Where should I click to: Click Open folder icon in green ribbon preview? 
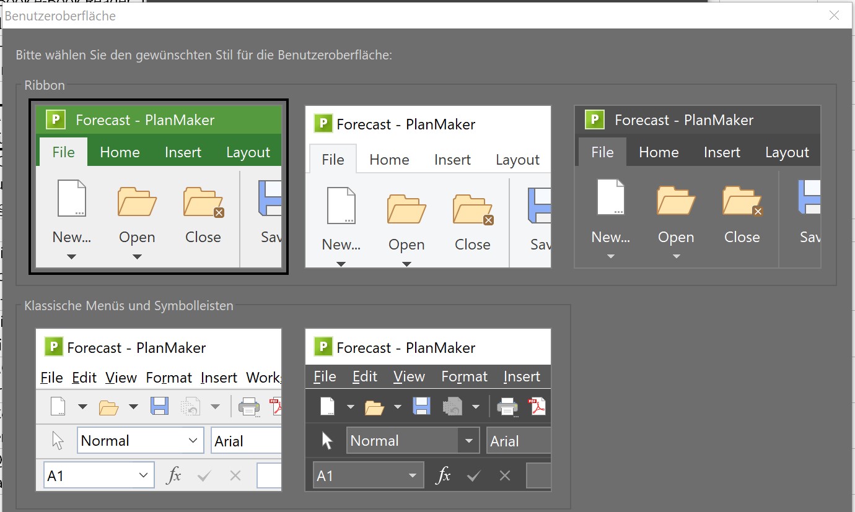[x=137, y=201]
